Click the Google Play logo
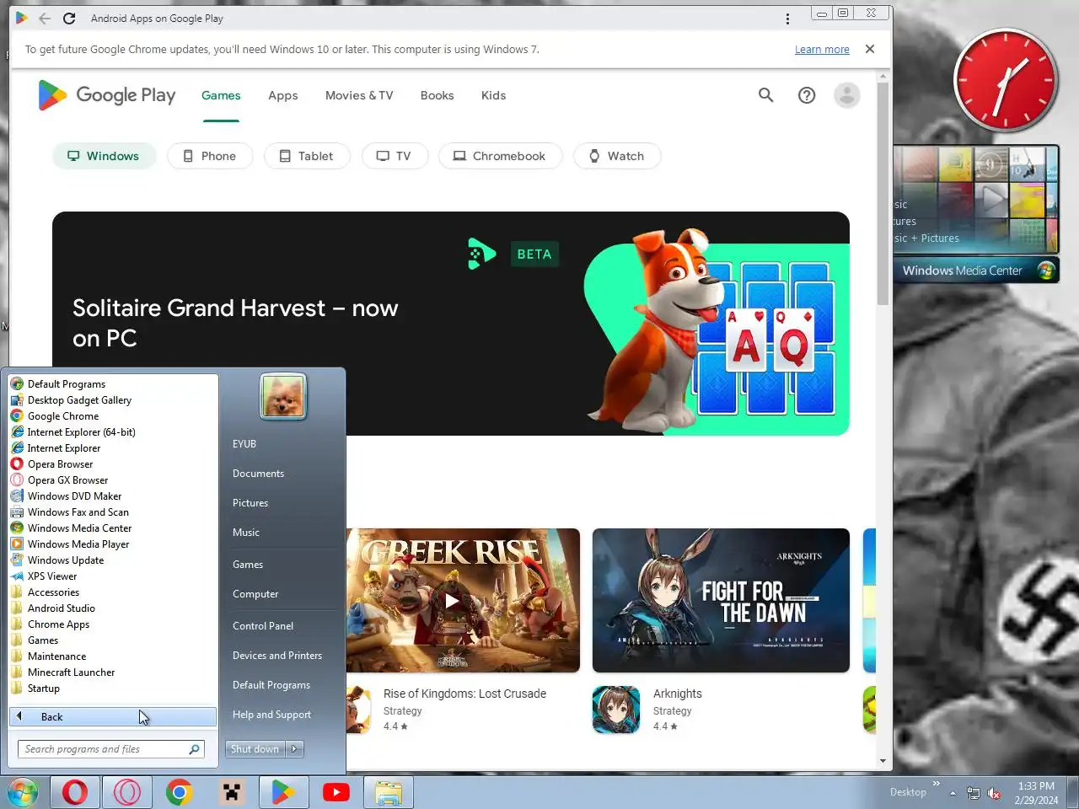 107,95
